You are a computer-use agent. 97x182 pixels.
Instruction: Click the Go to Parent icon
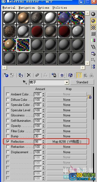(x=85, y=75)
